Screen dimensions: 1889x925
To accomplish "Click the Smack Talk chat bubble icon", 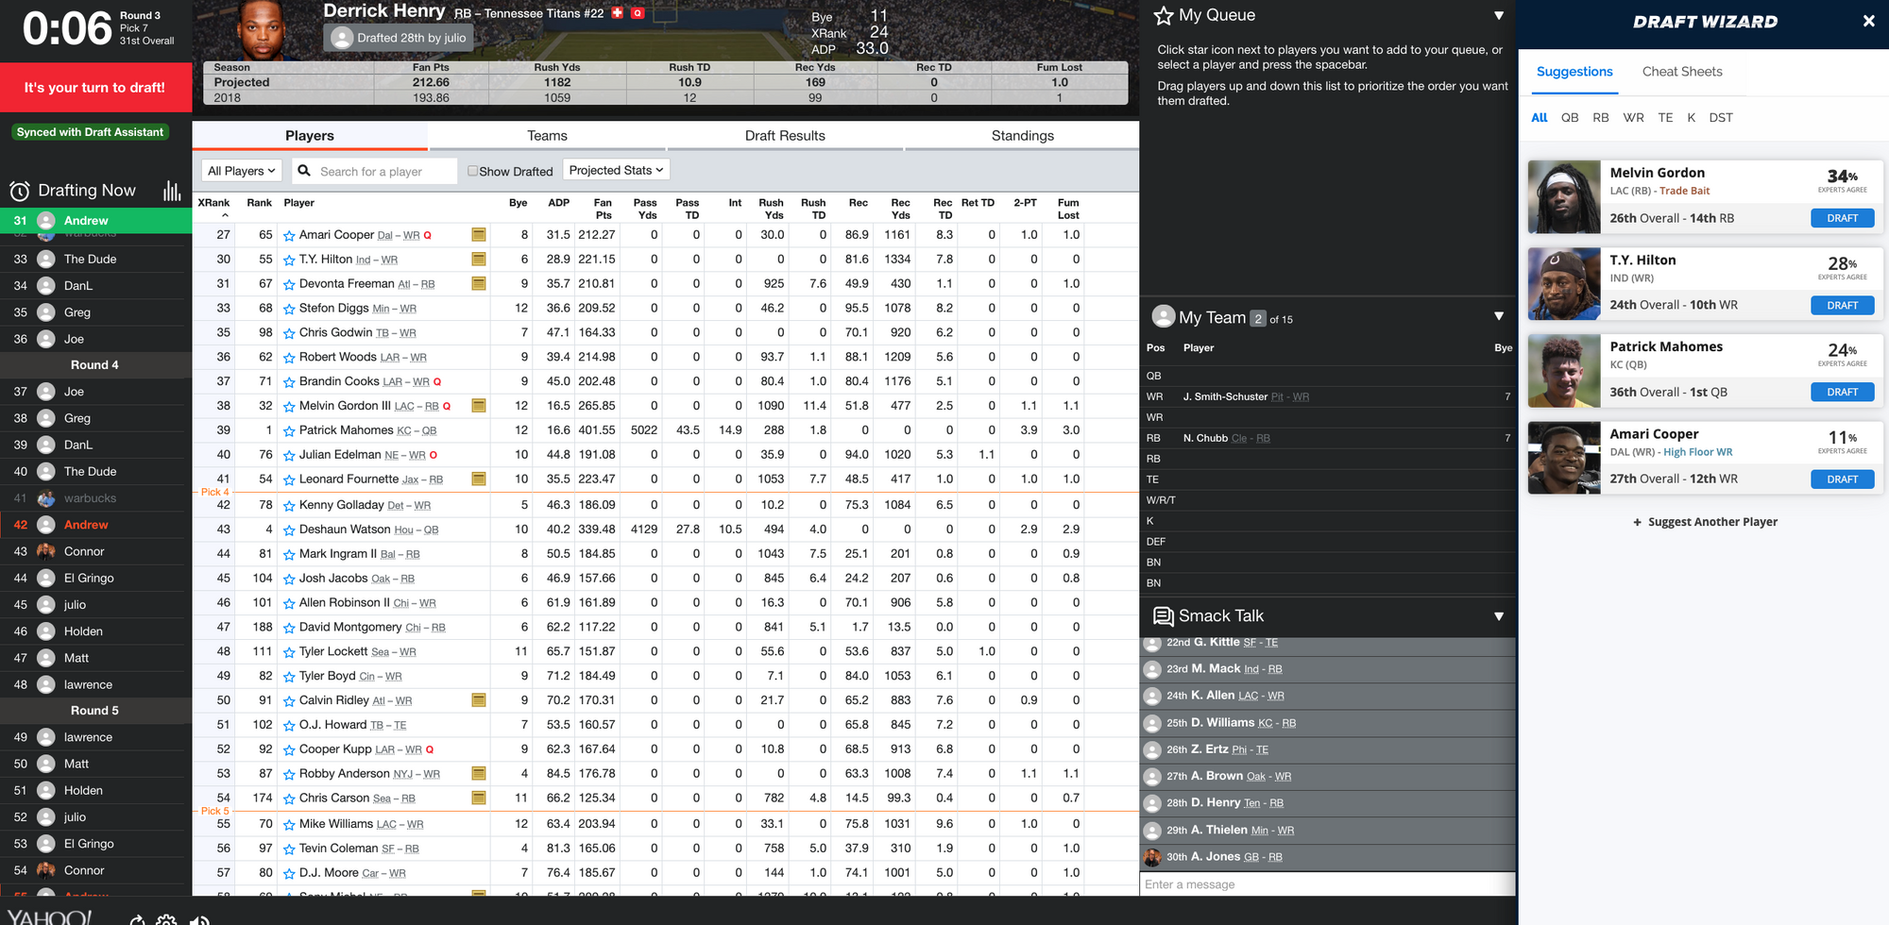I will tap(1164, 616).
